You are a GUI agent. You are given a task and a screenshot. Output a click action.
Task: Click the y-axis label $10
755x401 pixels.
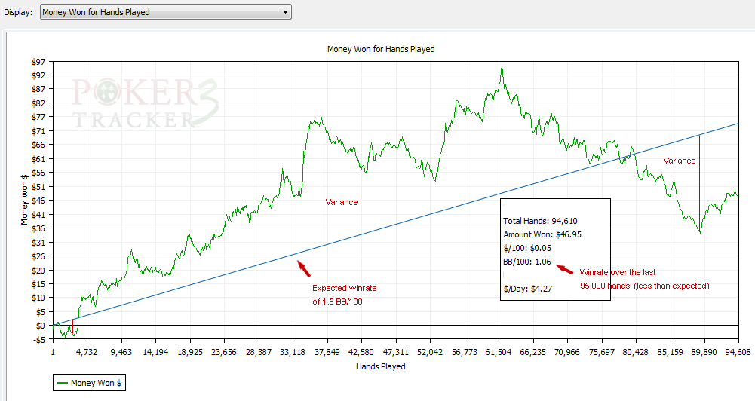(x=38, y=298)
